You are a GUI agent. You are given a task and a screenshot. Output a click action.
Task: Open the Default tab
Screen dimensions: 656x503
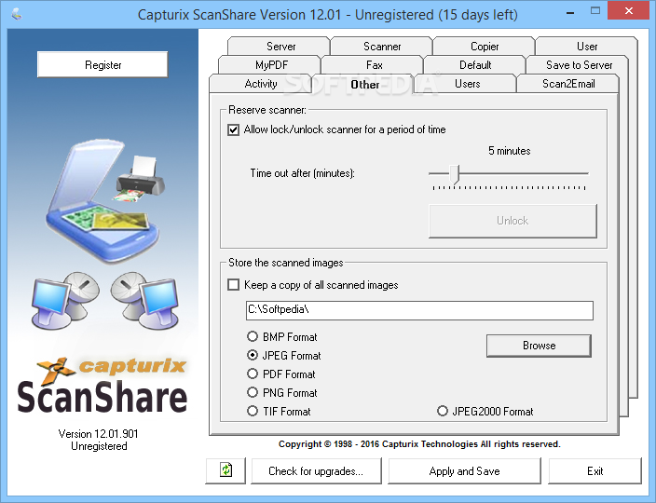[x=475, y=65]
